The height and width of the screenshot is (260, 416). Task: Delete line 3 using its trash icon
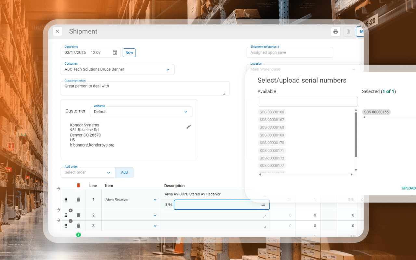[x=78, y=226]
